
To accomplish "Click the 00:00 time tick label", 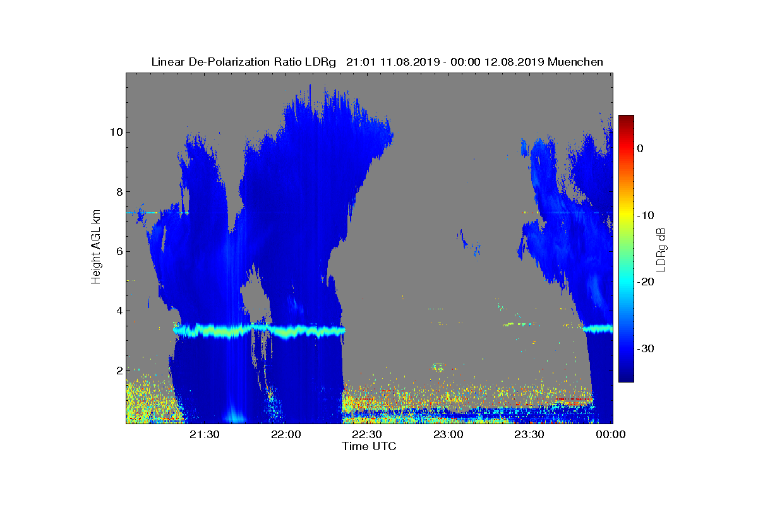I will (610, 434).
